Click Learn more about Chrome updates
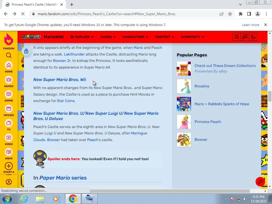 click(250, 25)
